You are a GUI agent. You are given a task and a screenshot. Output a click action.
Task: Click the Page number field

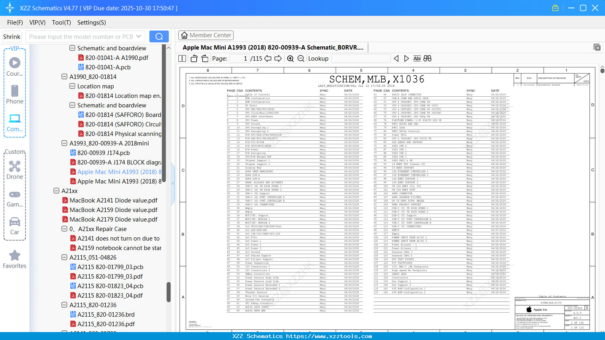point(239,59)
